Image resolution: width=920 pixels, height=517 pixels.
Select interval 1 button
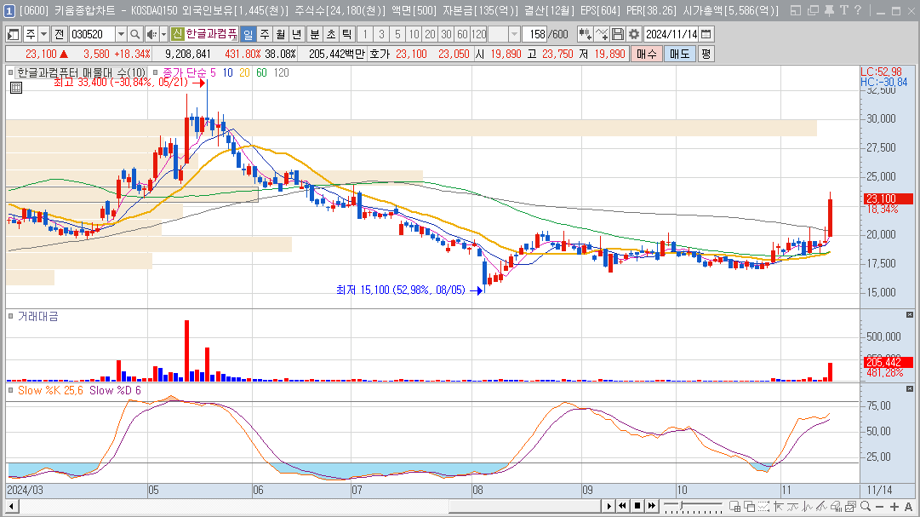click(x=365, y=35)
